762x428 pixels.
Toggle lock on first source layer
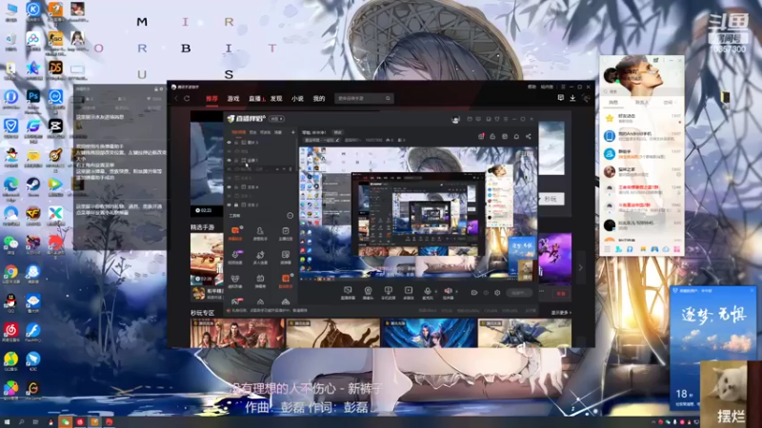pyautogui.click(x=236, y=143)
